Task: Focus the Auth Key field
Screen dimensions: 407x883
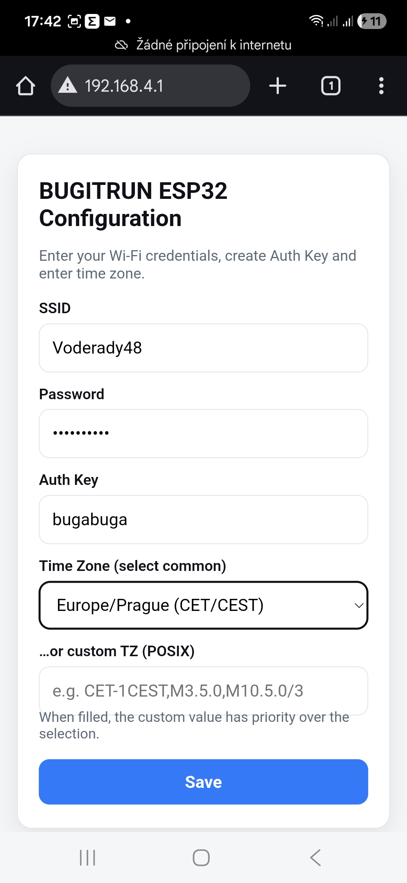Action: click(x=203, y=520)
